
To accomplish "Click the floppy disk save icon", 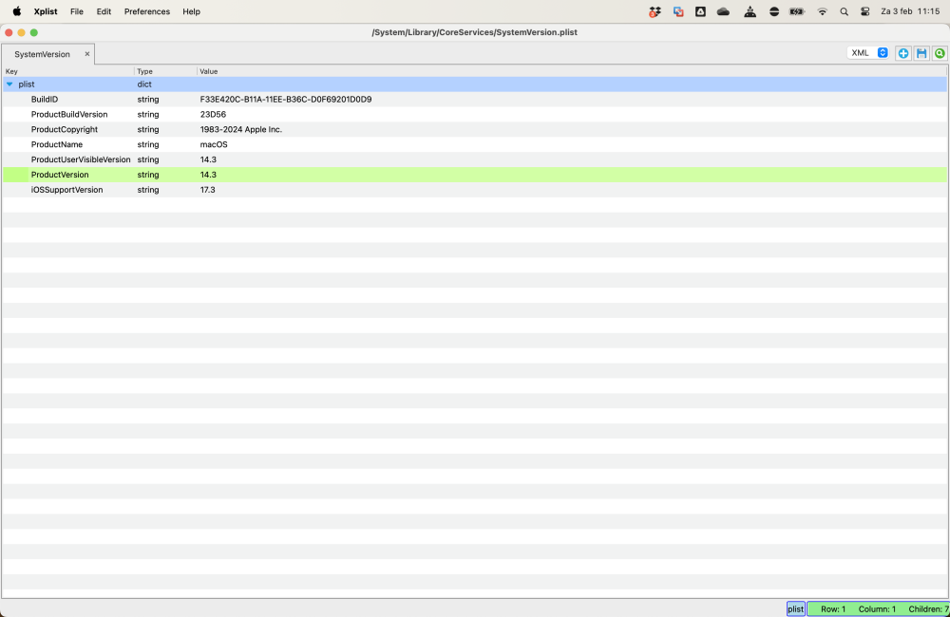I will click(x=921, y=53).
